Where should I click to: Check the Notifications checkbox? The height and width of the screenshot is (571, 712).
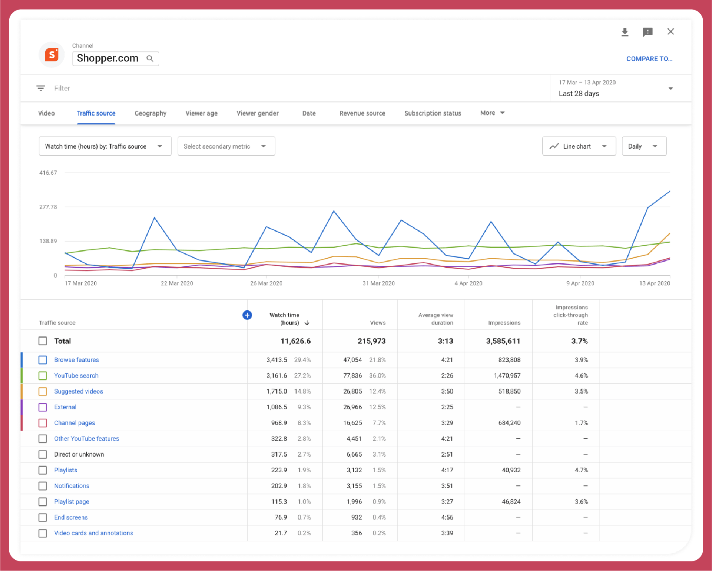tap(43, 486)
